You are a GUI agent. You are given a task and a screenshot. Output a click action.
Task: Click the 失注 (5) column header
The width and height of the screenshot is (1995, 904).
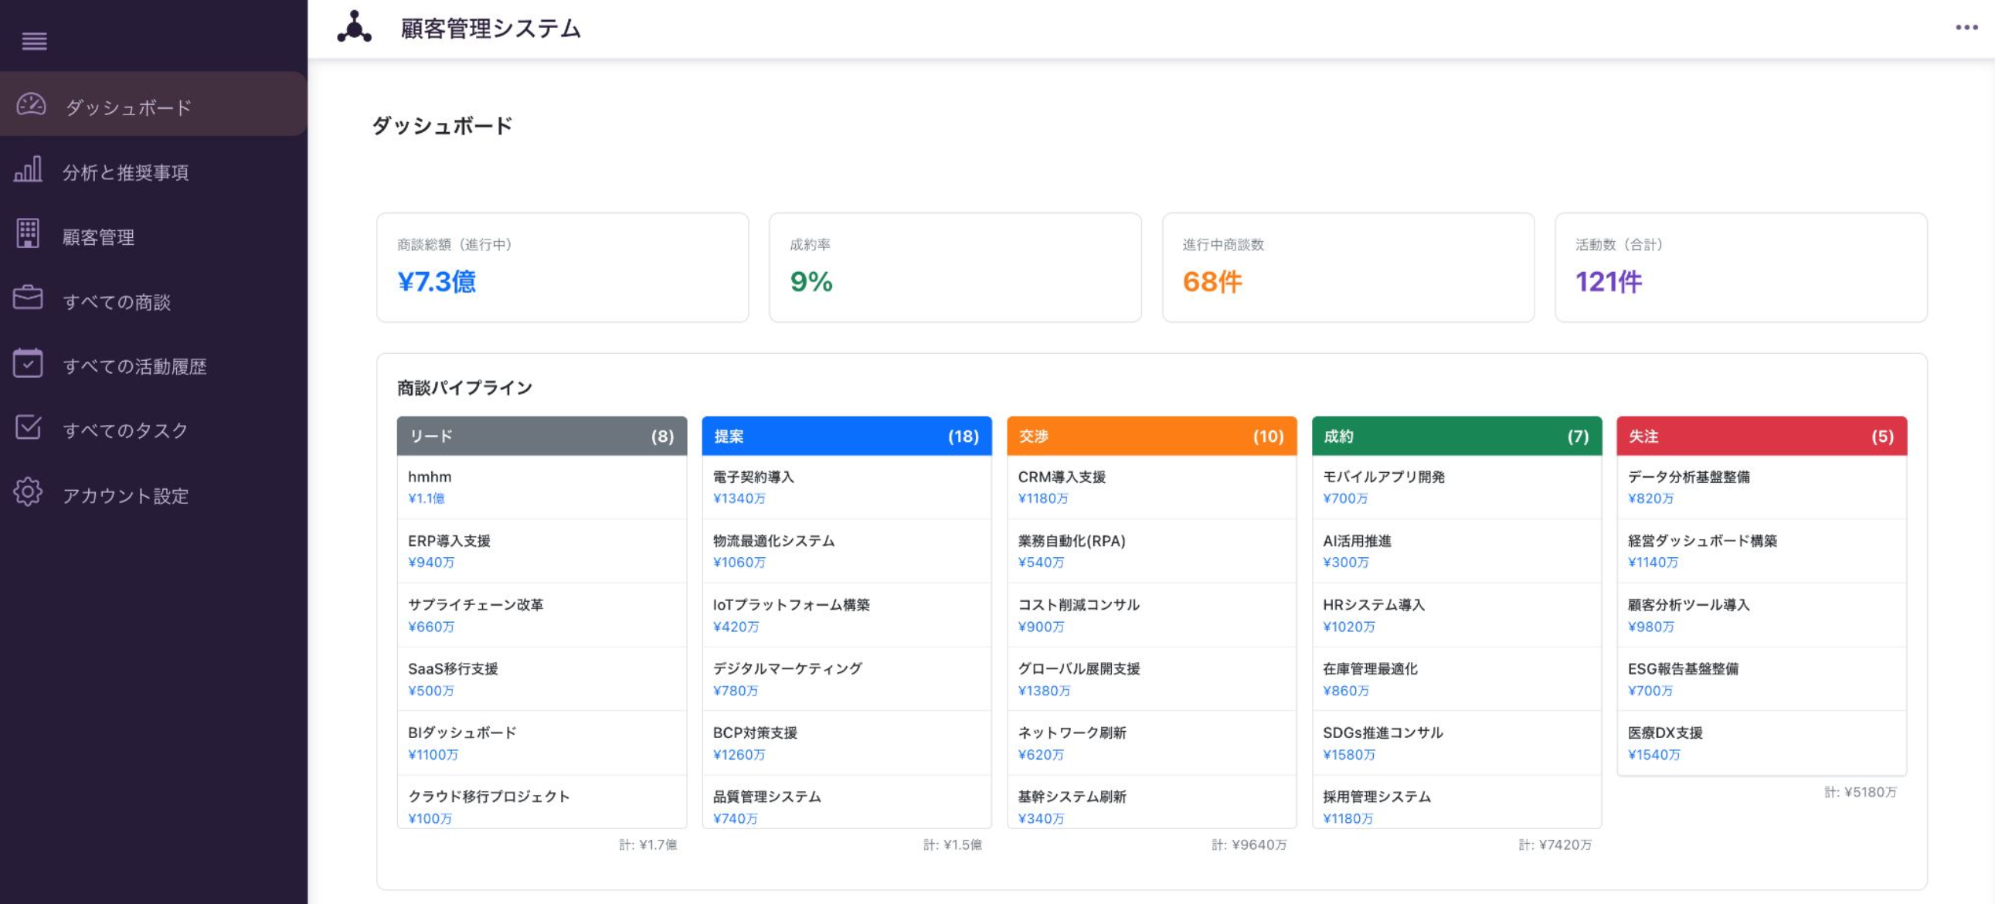[1762, 436]
